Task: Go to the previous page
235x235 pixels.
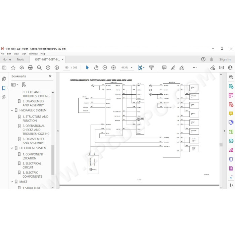Action: [x=48, y=67]
